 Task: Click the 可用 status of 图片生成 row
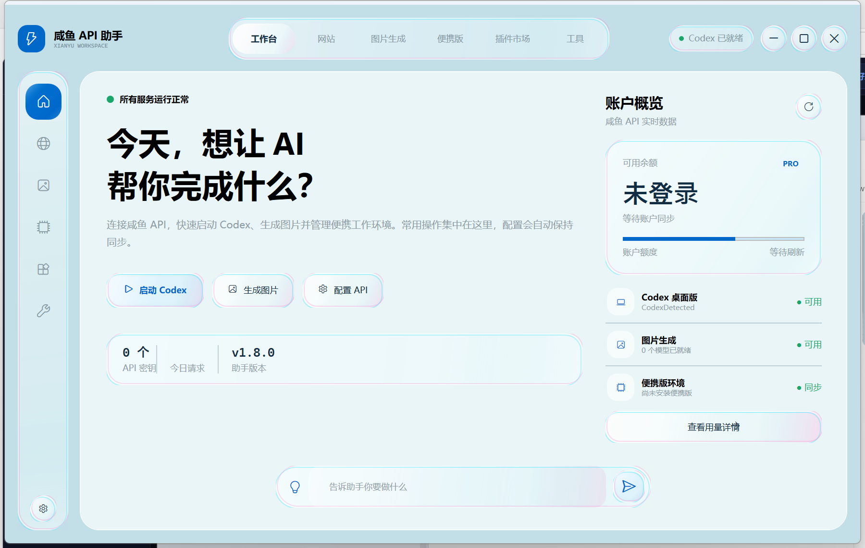click(x=810, y=345)
